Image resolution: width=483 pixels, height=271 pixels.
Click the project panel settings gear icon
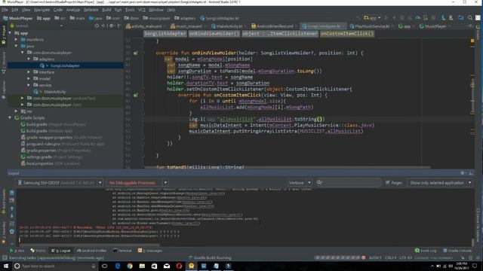[x=112, y=26]
